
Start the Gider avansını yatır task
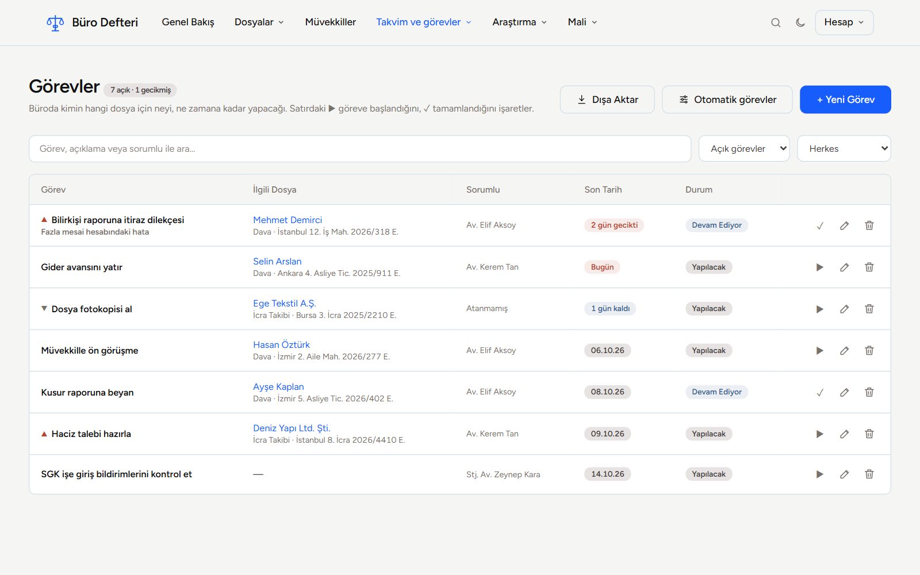click(x=820, y=267)
